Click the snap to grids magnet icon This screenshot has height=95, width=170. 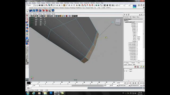point(83,5)
